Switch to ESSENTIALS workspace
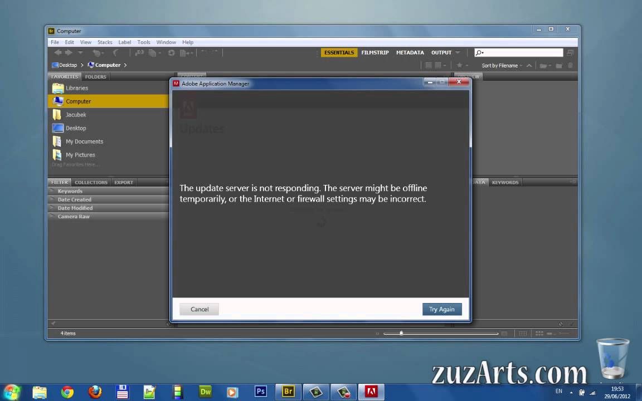Viewport: 642px width, 401px height. click(x=339, y=52)
